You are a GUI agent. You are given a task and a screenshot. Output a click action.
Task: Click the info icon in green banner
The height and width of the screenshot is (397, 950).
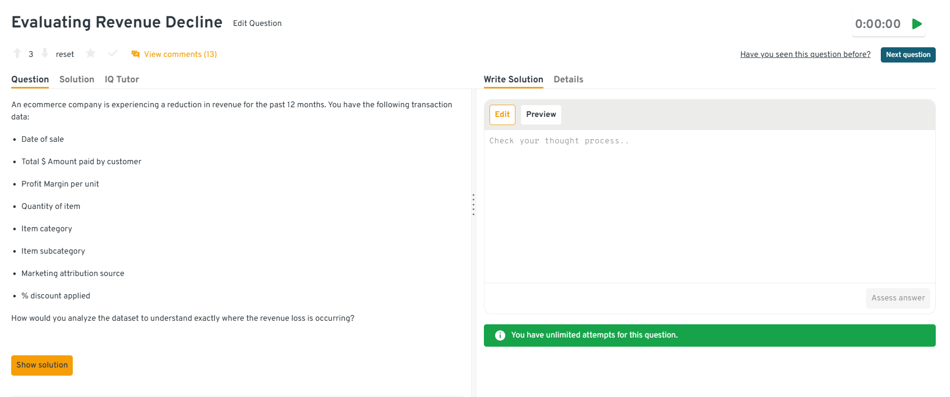tap(500, 335)
